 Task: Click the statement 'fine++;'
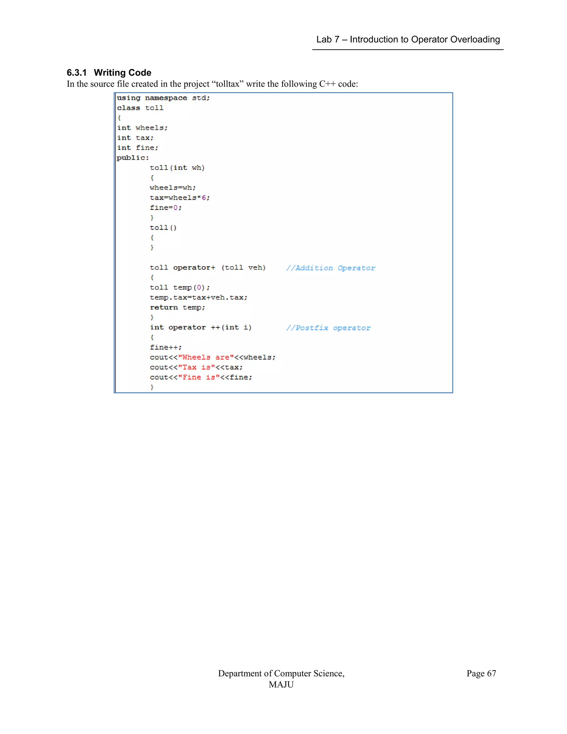[166, 348]
